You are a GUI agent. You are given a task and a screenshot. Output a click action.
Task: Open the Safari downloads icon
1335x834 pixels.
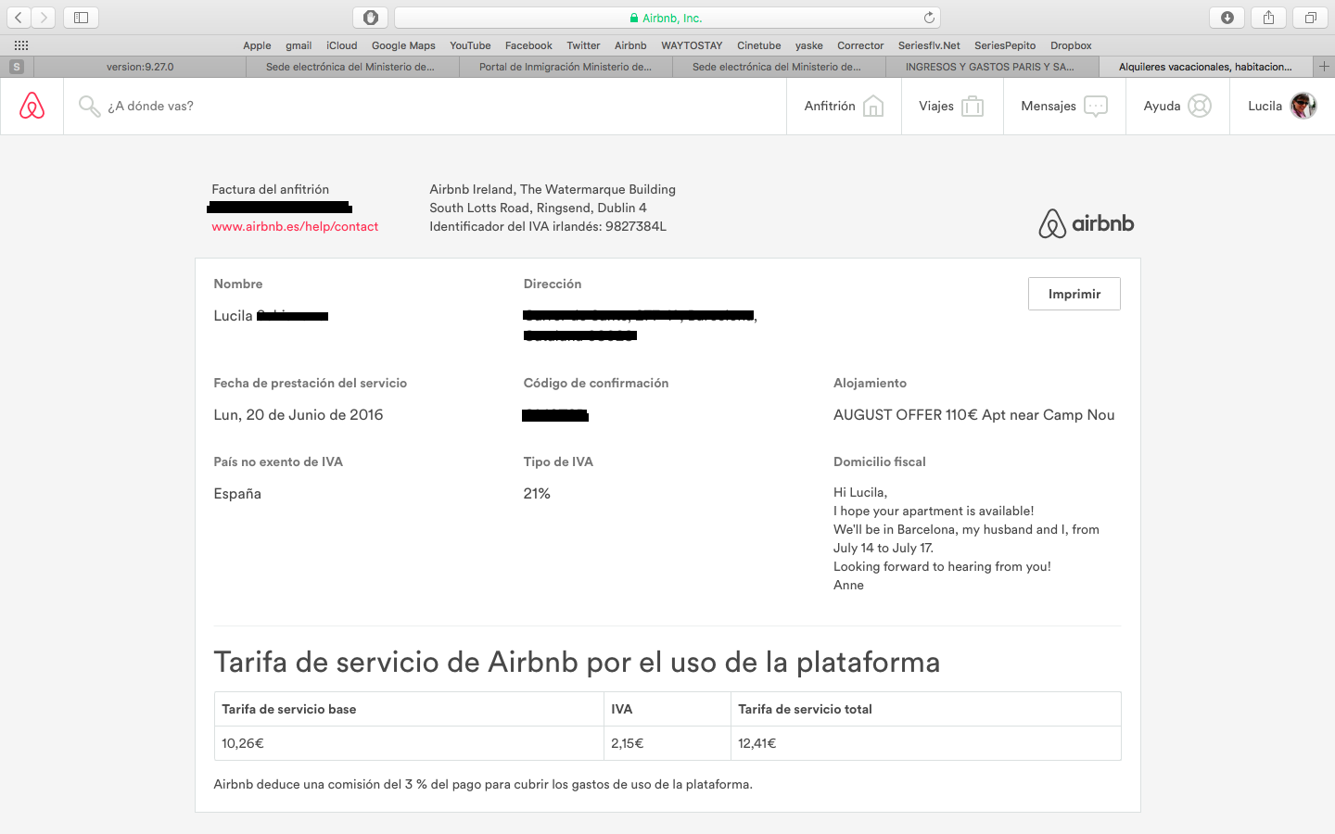click(1227, 18)
